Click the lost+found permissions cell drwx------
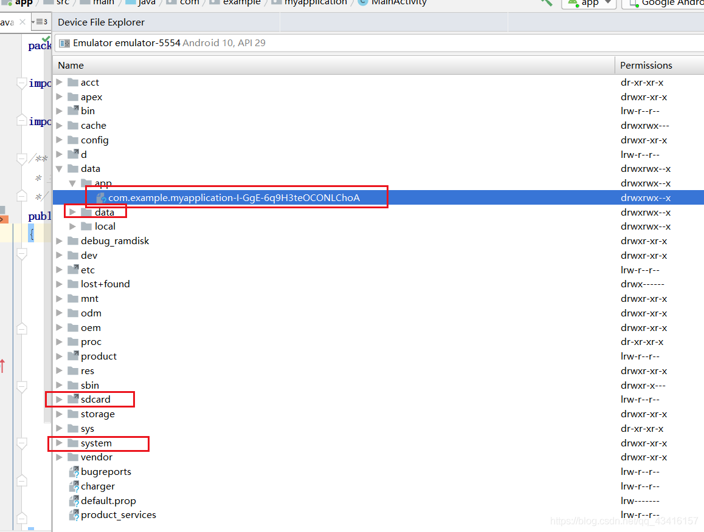The width and height of the screenshot is (704, 532). [642, 284]
